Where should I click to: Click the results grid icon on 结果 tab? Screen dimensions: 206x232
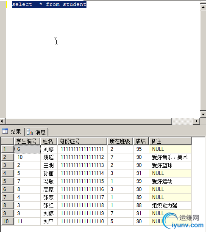click(x=5, y=131)
